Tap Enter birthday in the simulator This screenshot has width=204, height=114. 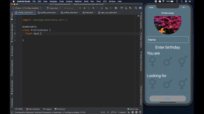coord(168,47)
